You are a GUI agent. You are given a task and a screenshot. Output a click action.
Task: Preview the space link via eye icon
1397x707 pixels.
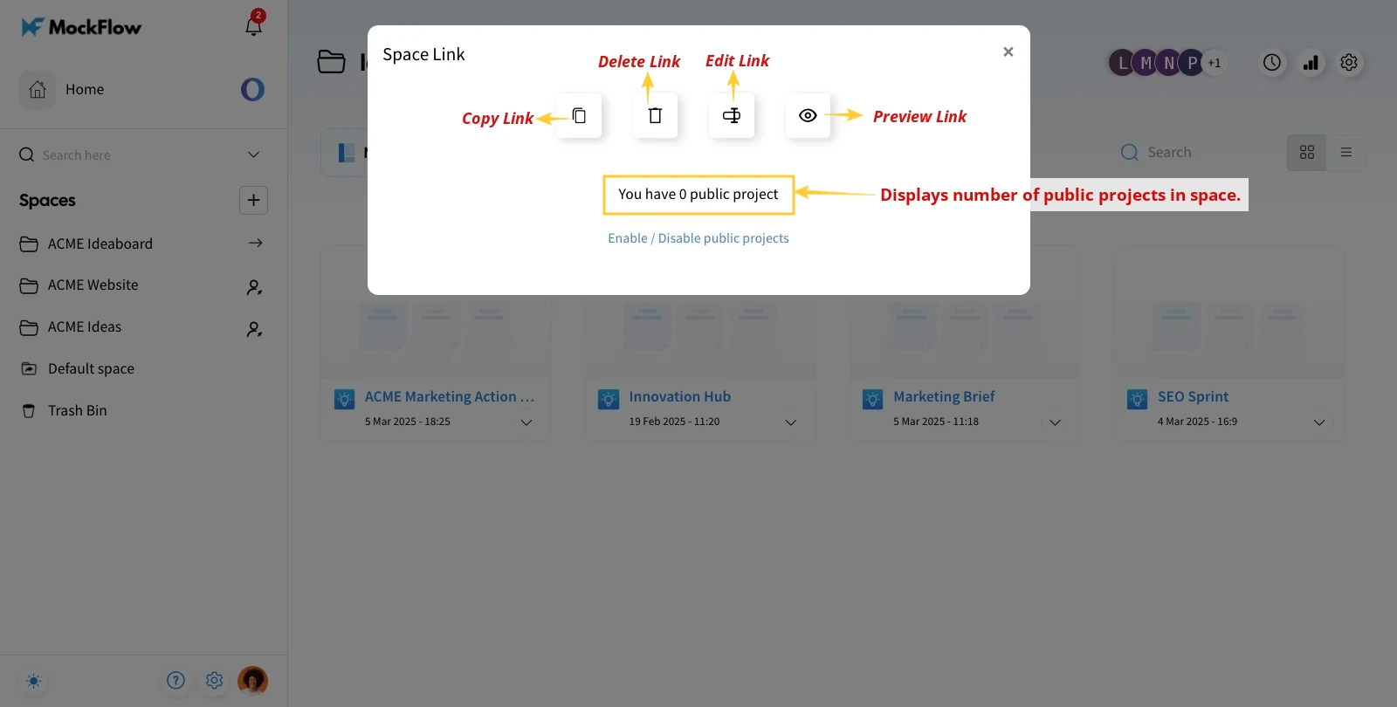tap(808, 115)
